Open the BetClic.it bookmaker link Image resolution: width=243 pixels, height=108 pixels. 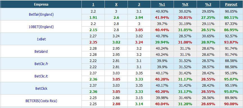point(41,76)
